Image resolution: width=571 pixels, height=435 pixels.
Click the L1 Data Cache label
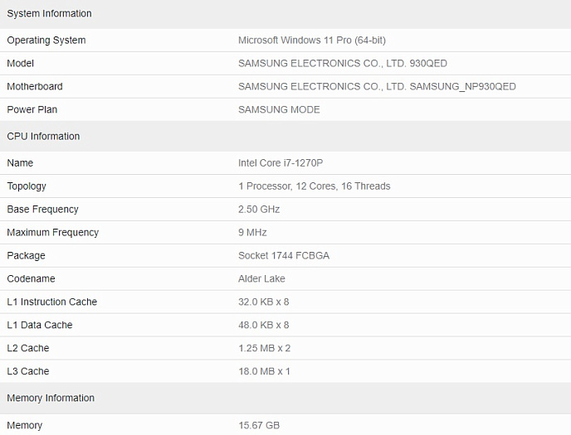click(40, 325)
